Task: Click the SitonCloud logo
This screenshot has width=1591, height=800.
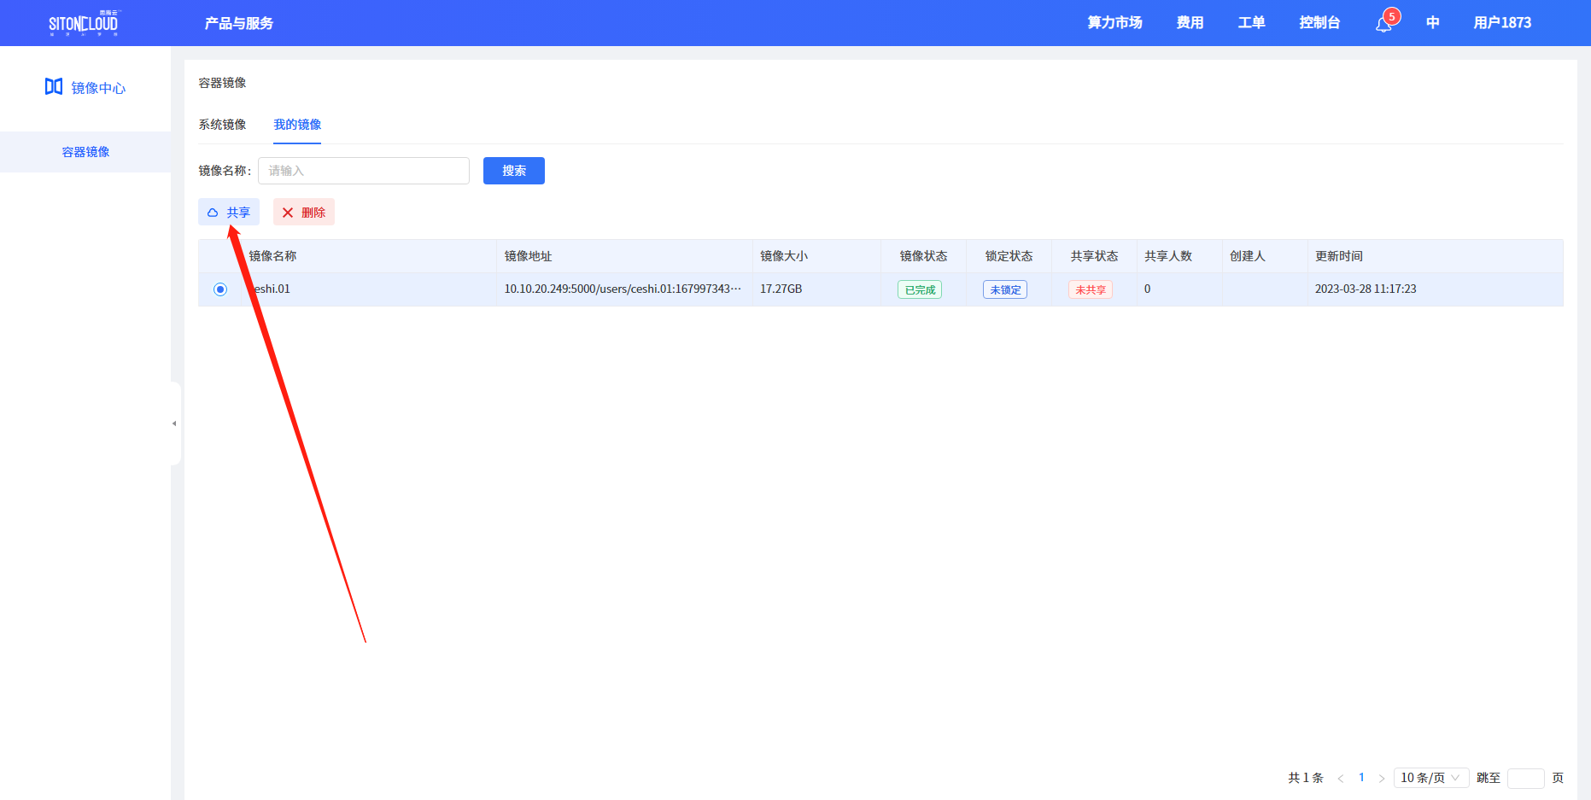Action: coord(83,23)
